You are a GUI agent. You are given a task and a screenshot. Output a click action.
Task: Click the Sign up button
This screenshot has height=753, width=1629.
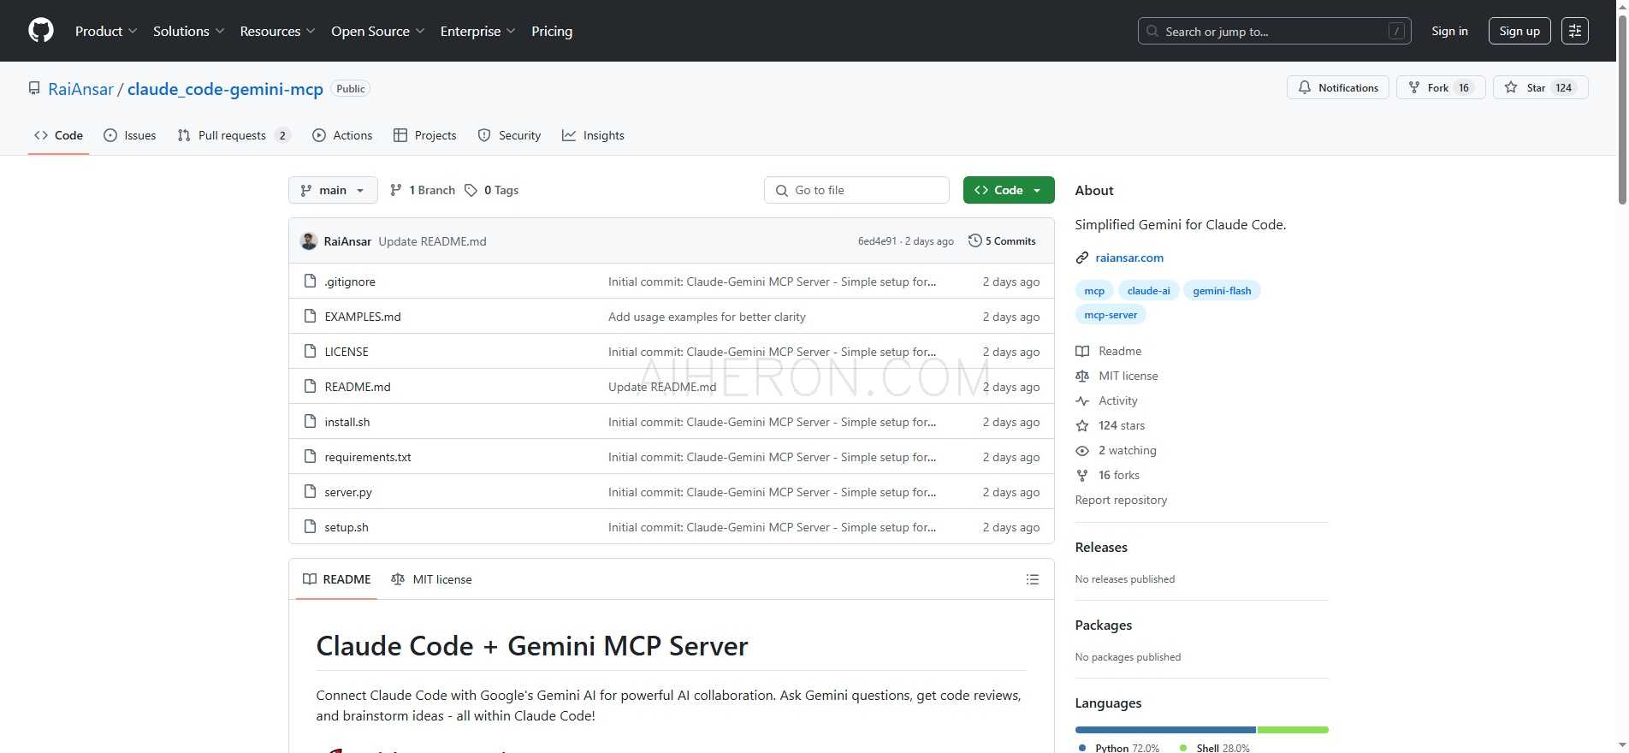(1519, 31)
